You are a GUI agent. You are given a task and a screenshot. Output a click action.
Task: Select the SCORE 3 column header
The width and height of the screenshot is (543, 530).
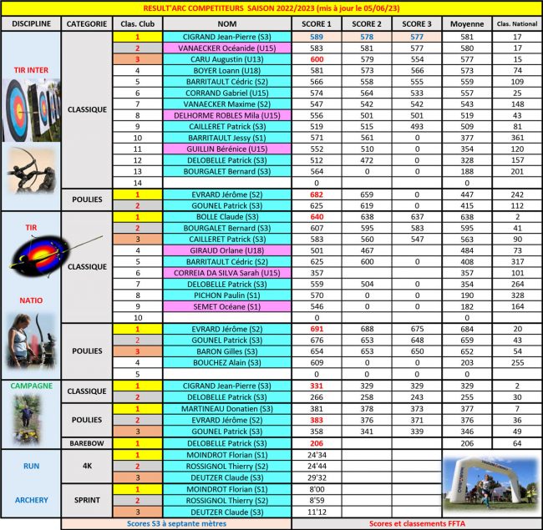pyautogui.click(x=417, y=24)
